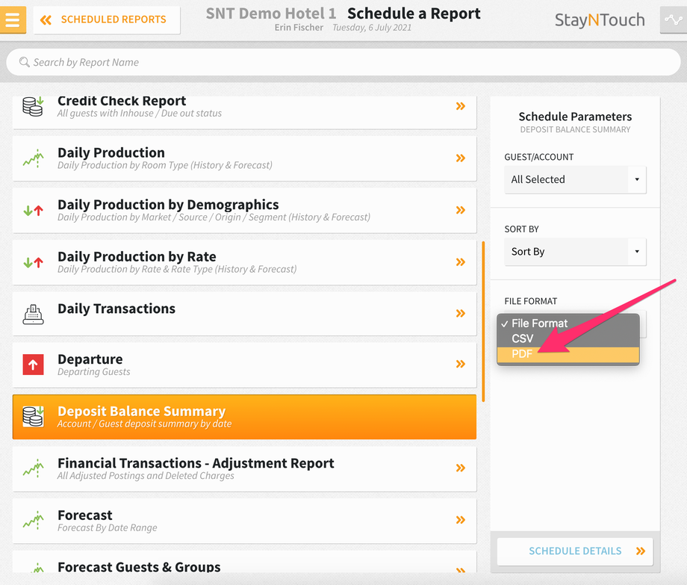Select Financial Transactions - Adjustment Report title

[196, 463]
